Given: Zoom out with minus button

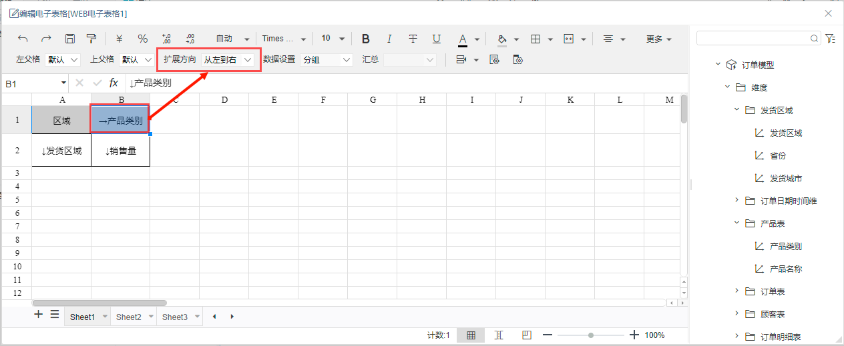Looking at the screenshot, I should click(x=548, y=335).
